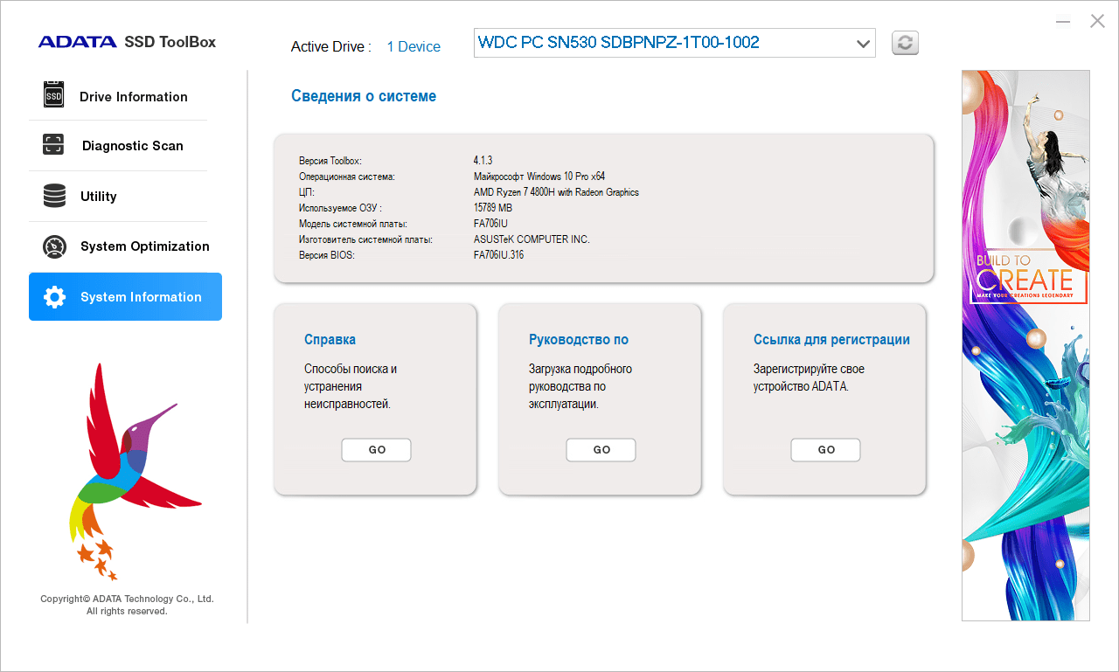The height and width of the screenshot is (672, 1119).
Task: Click the System Information gear icon
Action: coord(54,297)
